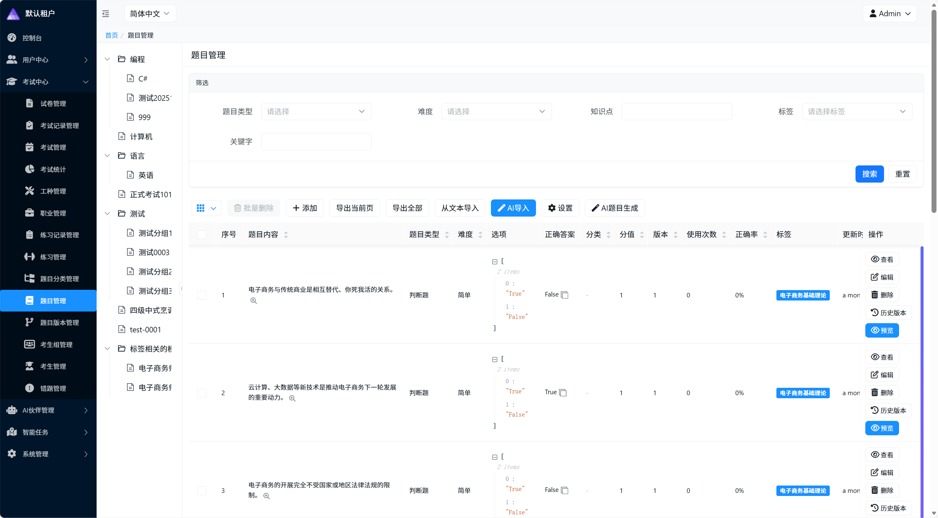Click the blue 搜索 button
The height and width of the screenshot is (518, 938).
[869, 174]
